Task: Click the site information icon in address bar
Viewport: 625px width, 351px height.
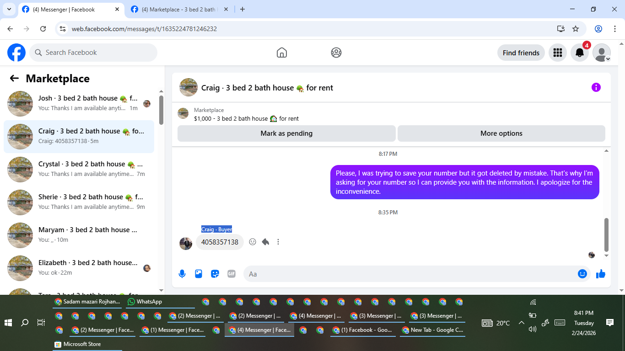Action: click(x=63, y=29)
